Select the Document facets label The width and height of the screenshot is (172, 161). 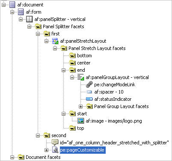coord(43,157)
